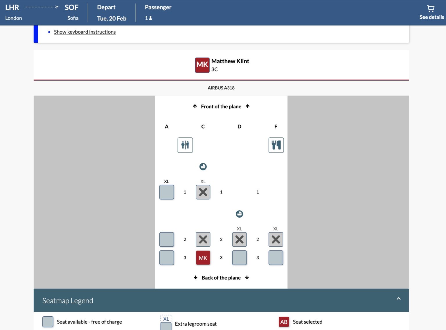Click the lavatory icon near column A
The image size is (446, 330).
click(185, 145)
